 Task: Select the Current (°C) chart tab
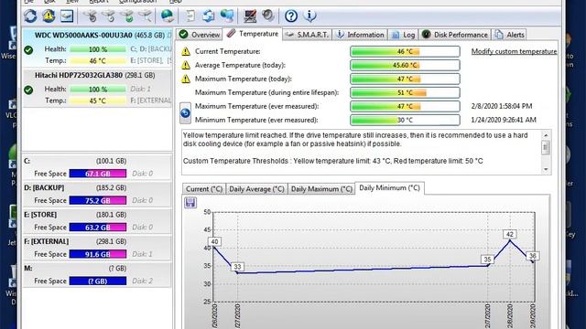click(x=203, y=189)
